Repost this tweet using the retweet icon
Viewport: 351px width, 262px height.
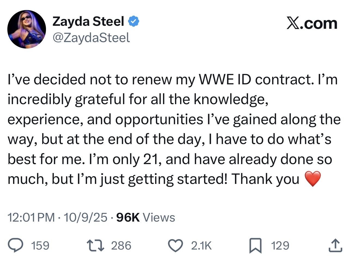pos(95,245)
